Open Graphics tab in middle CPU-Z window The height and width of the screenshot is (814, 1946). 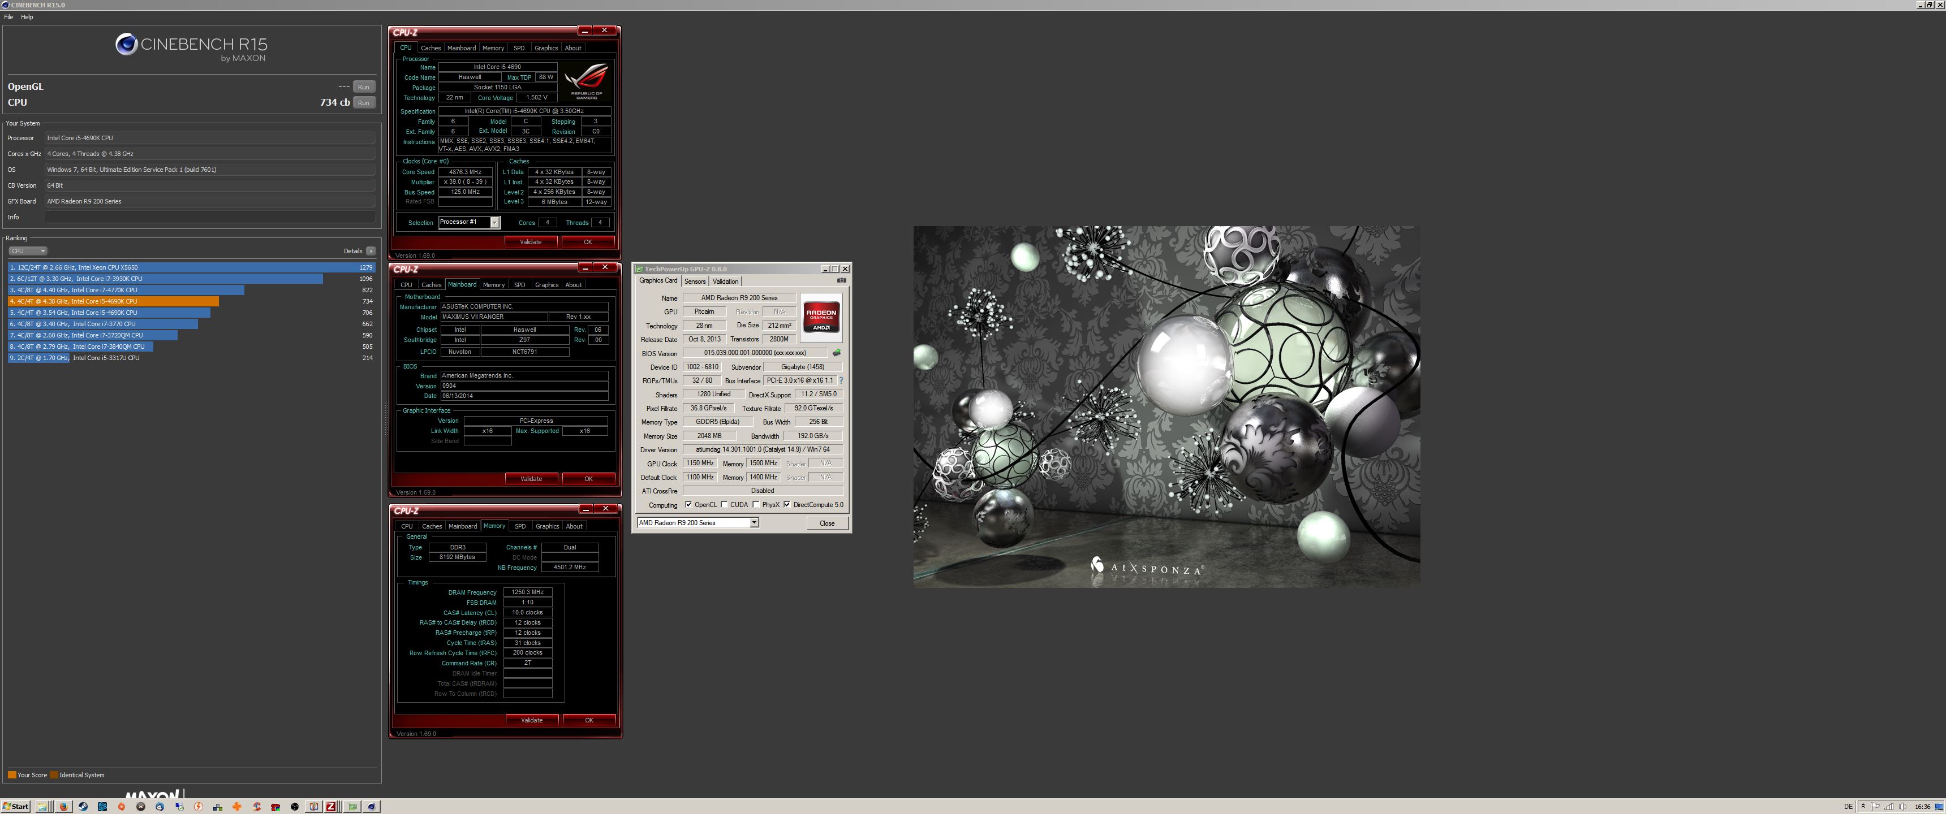546,285
